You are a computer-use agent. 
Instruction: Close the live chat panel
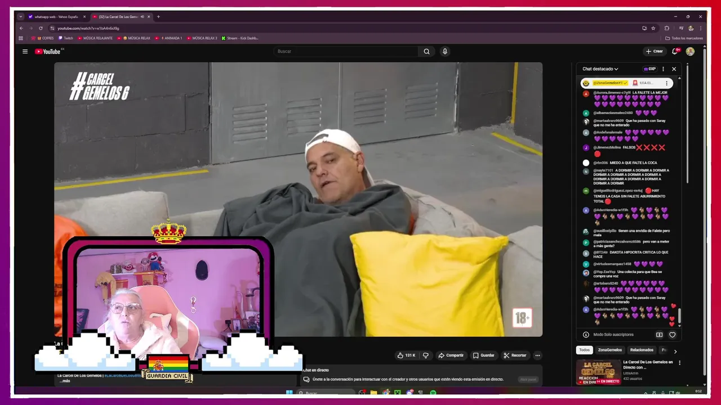point(674,69)
